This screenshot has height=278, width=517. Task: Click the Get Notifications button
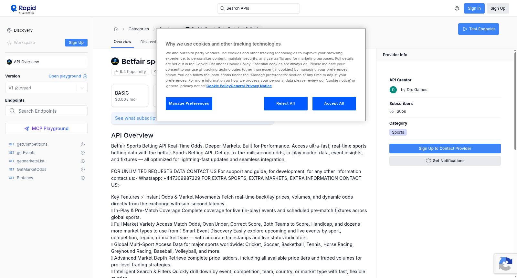point(445,161)
